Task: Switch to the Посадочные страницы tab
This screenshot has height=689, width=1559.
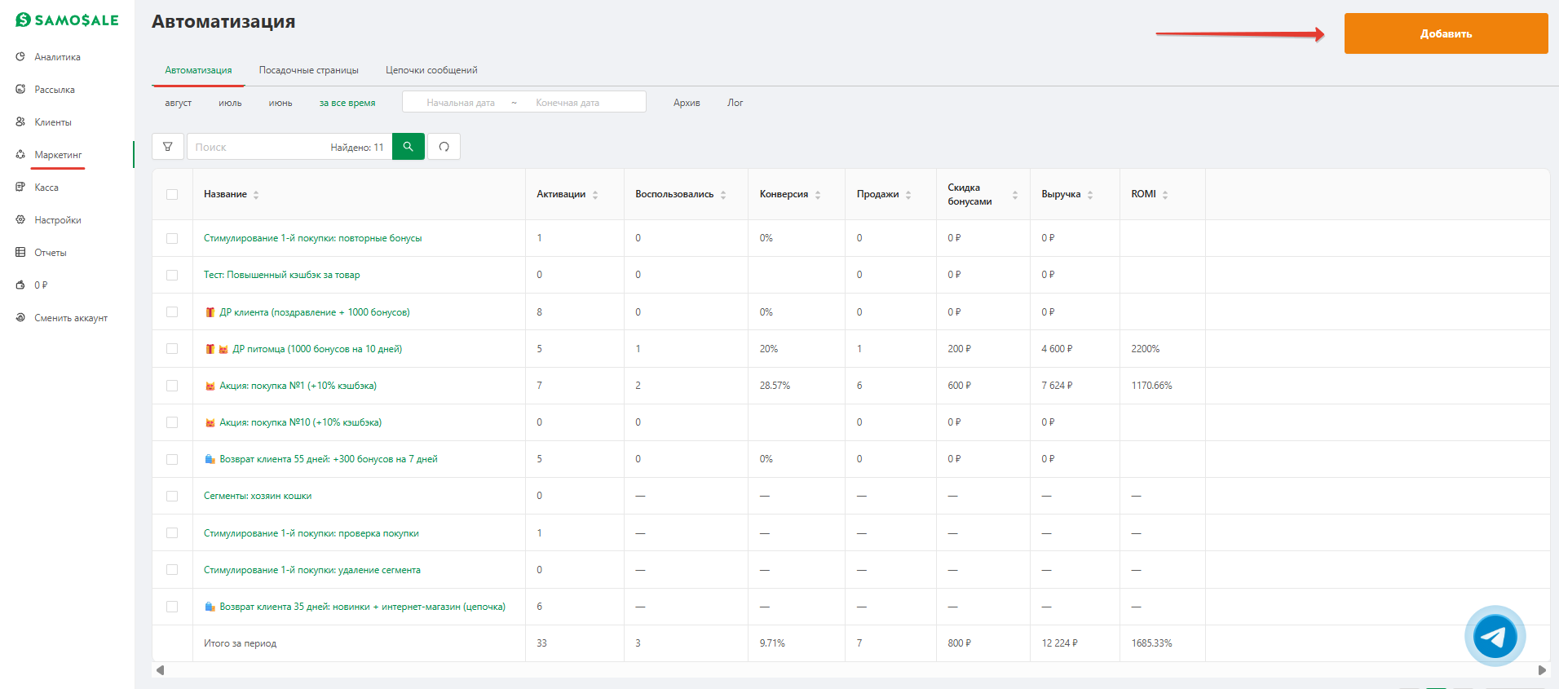Action: coord(309,70)
